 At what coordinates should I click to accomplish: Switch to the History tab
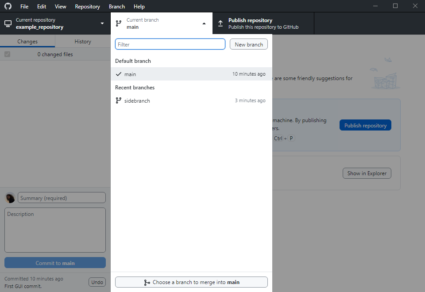[x=83, y=42]
